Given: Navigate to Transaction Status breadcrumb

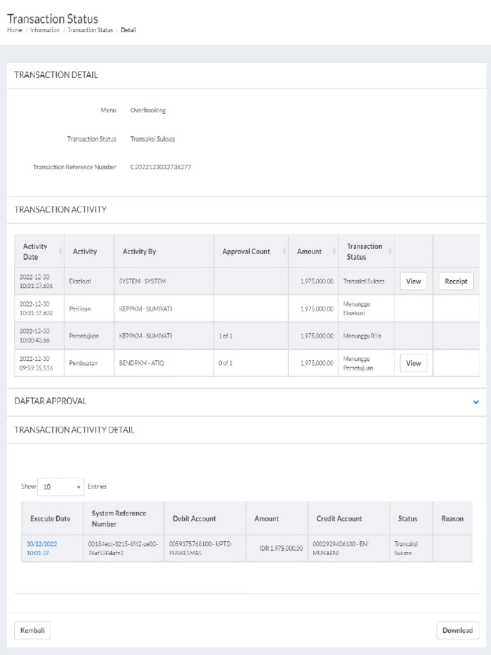Looking at the screenshot, I should (x=90, y=30).
